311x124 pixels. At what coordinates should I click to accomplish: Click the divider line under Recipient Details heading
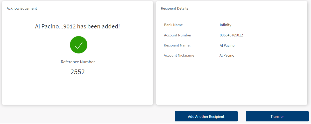click(231, 14)
